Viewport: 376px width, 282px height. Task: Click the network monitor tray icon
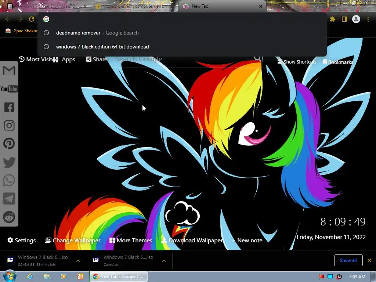coord(330,277)
